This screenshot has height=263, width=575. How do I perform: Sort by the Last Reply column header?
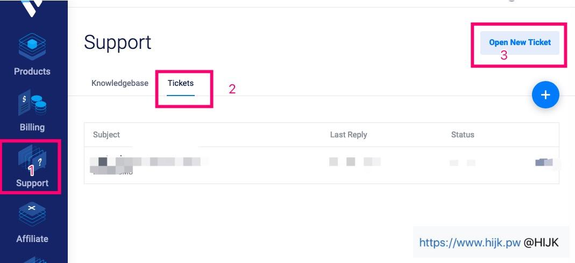click(x=349, y=135)
